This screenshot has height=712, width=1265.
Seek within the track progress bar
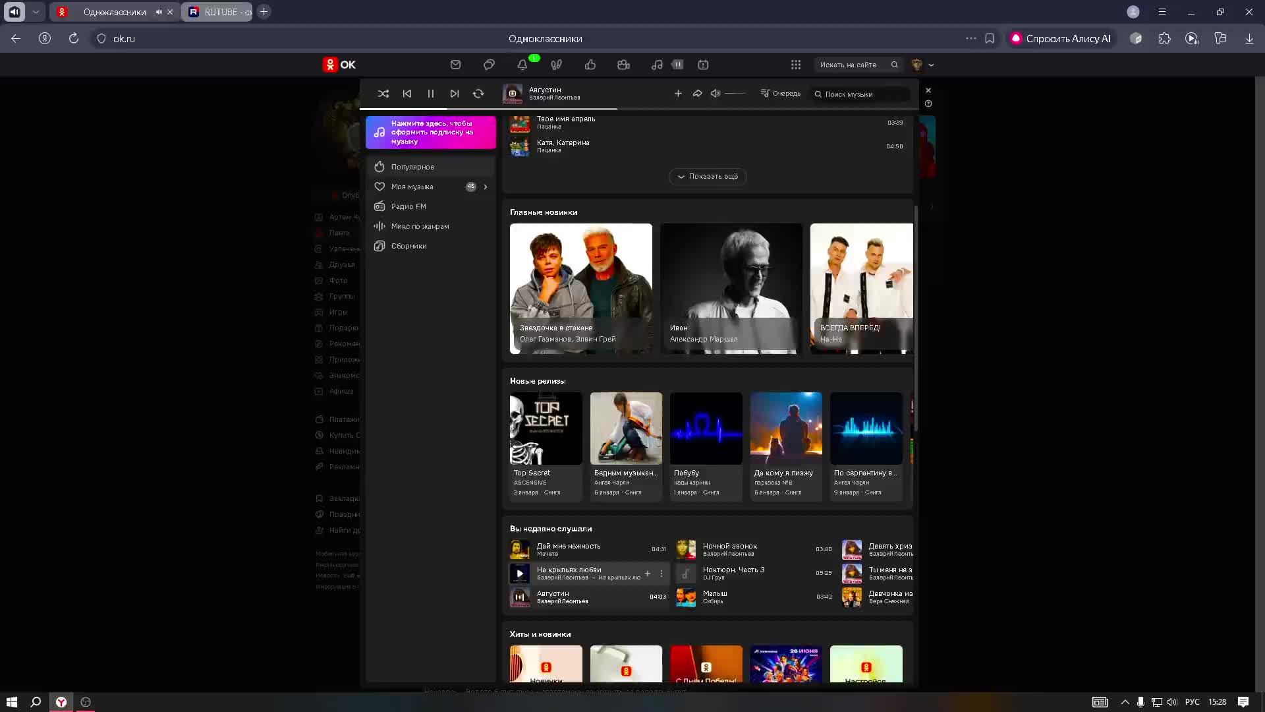coord(639,108)
